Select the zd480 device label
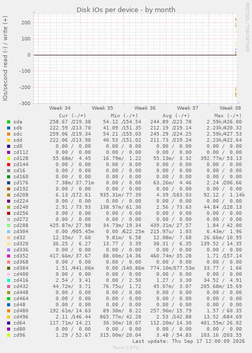252x353 pixels. tap(21, 311)
